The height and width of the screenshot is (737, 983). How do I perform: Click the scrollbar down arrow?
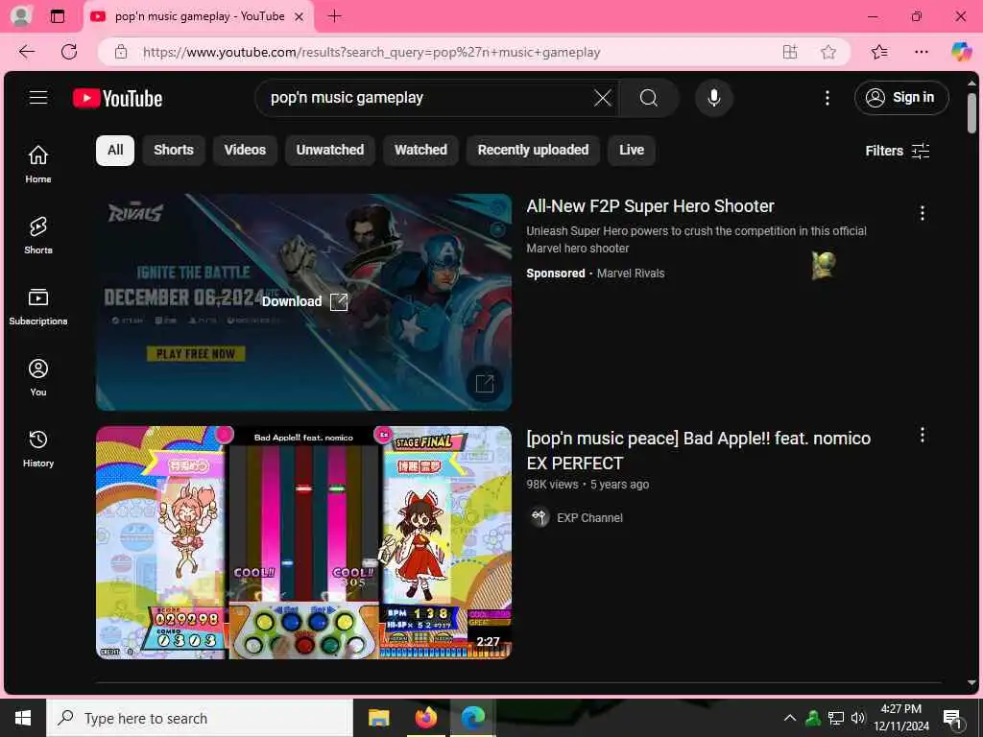(x=971, y=683)
